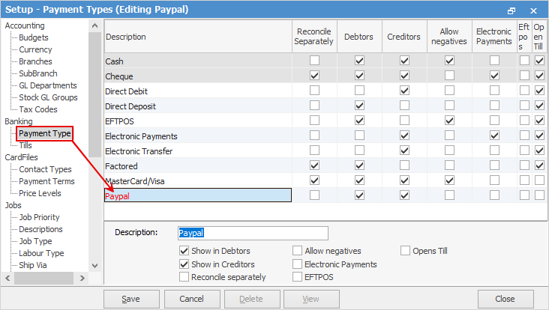This screenshot has height=310, width=549.
Task: Enable Reconcile separately checkbox
Action: [x=184, y=277]
